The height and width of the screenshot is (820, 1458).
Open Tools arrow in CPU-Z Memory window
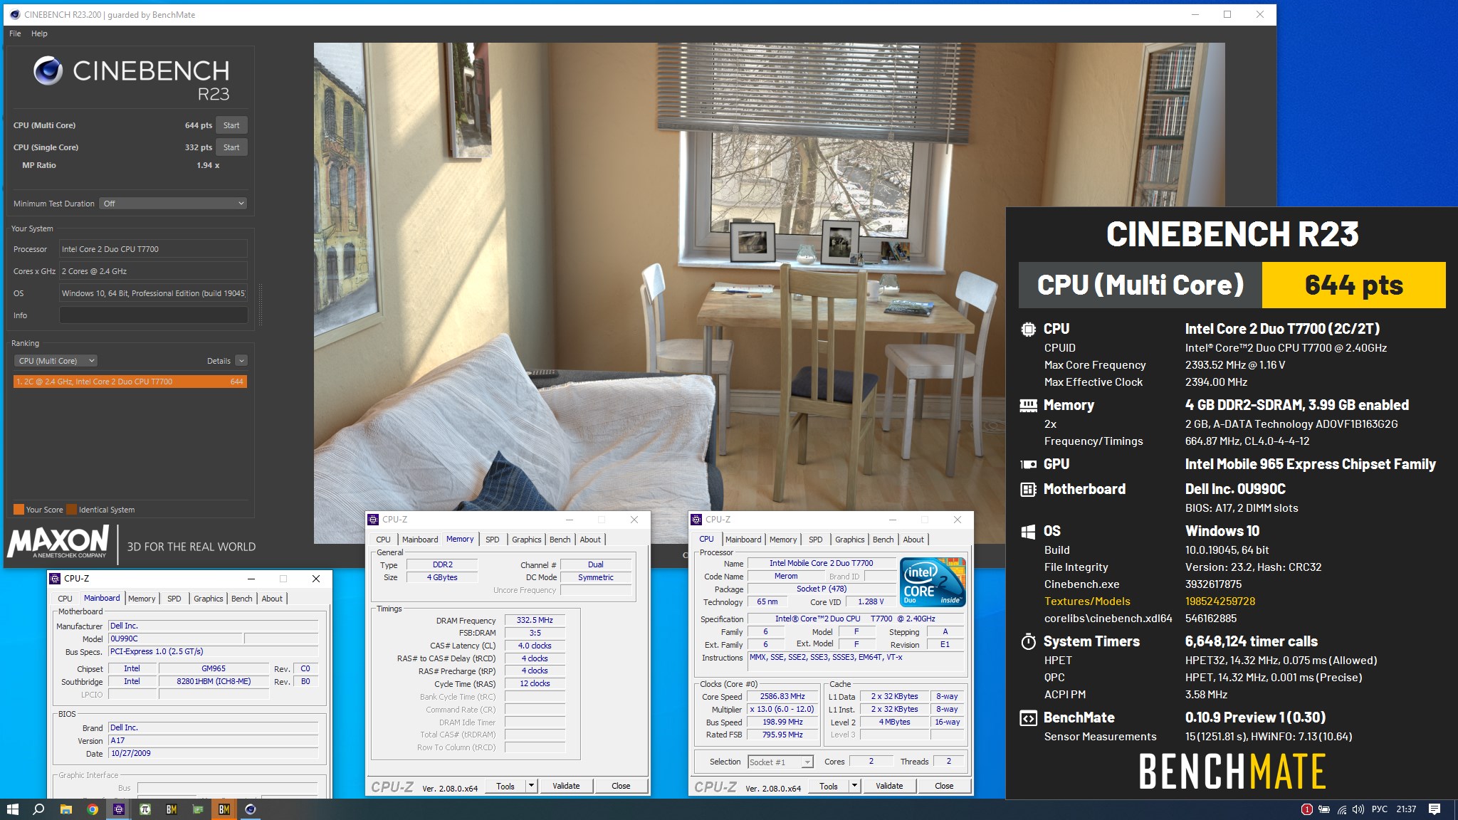click(x=530, y=786)
